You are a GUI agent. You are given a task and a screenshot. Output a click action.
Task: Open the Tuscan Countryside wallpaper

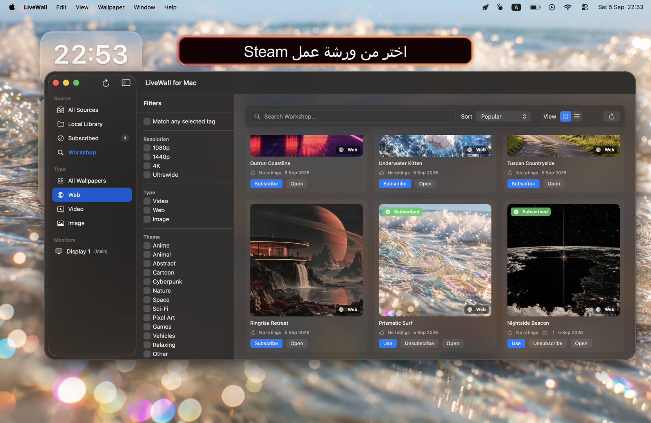(554, 184)
